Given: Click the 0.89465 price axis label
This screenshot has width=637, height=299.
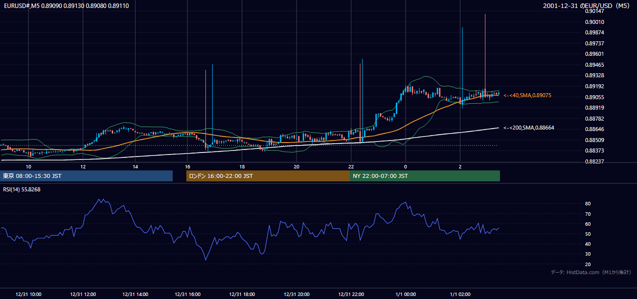Looking at the screenshot, I should tap(594, 65).
